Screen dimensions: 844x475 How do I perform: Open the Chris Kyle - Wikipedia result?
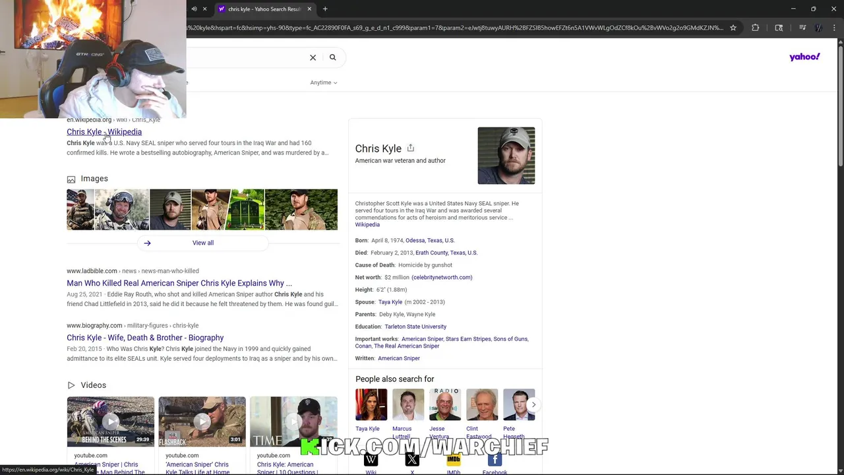coord(104,132)
